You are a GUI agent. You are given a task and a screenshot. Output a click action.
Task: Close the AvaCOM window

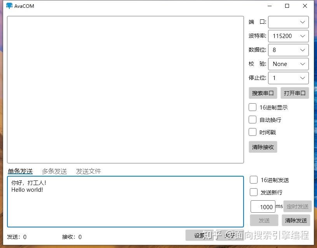[305, 6]
